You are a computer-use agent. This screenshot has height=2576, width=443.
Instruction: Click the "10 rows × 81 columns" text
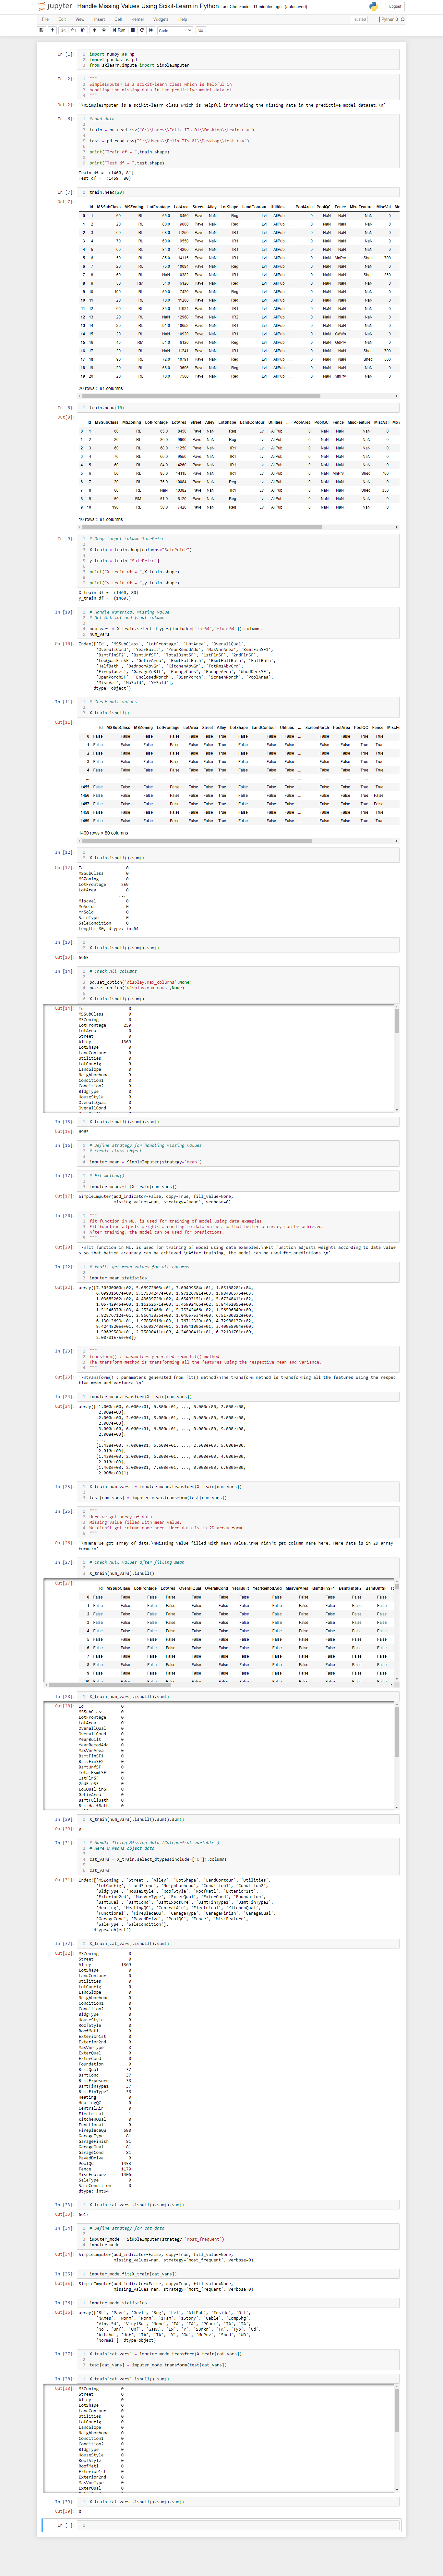tap(101, 519)
